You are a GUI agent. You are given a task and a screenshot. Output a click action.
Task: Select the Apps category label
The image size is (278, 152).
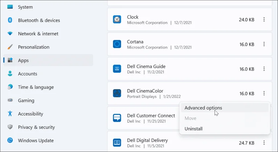(x=23, y=61)
